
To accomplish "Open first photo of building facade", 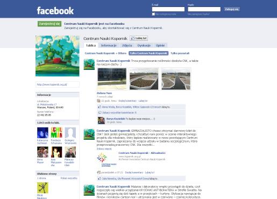I will [x=112, y=79].
